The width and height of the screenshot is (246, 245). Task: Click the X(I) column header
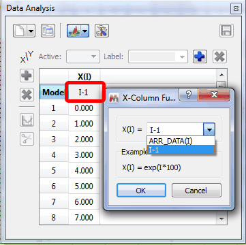(x=84, y=77)
